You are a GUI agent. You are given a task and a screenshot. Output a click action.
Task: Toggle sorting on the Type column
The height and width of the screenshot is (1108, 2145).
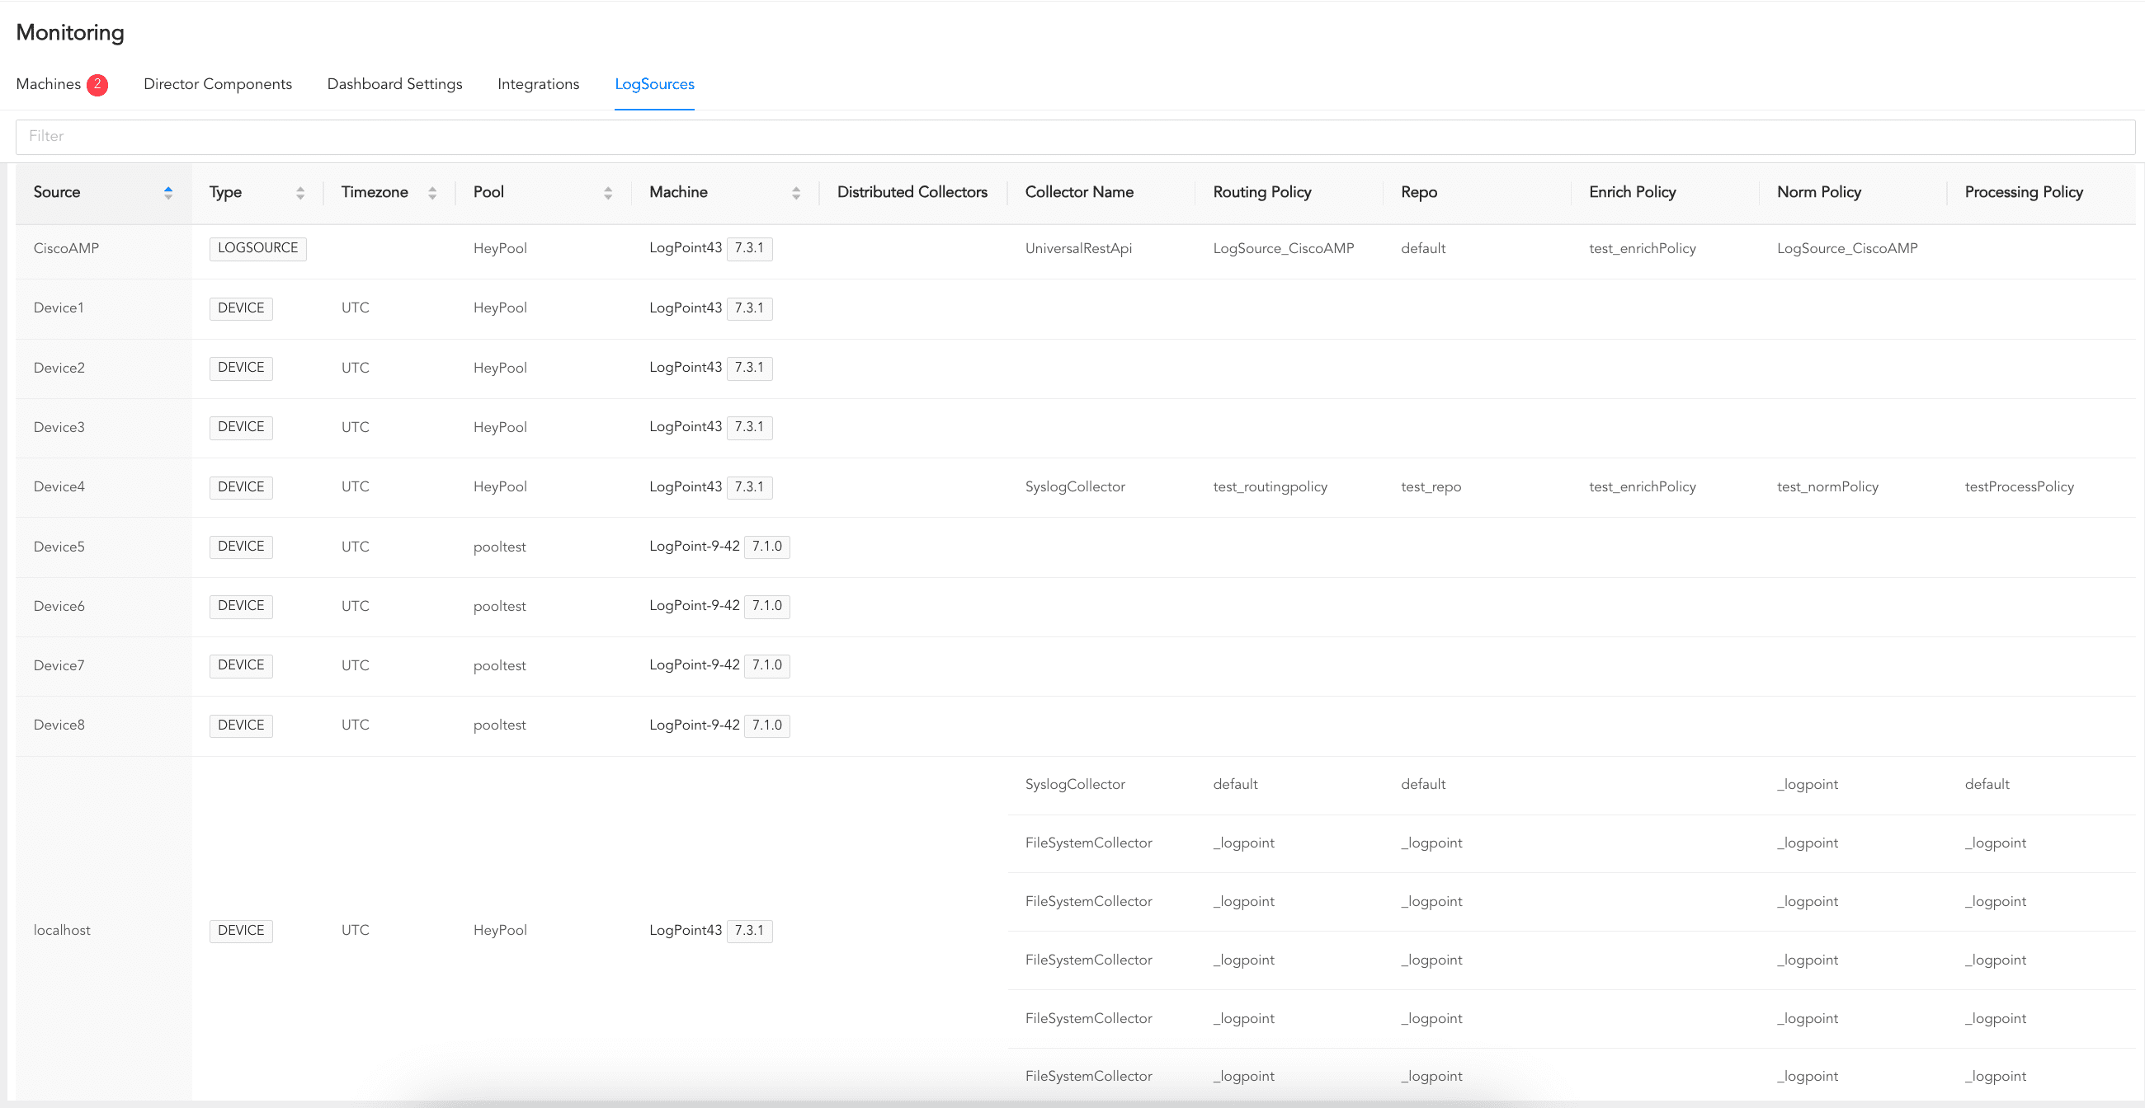(300, 192)
